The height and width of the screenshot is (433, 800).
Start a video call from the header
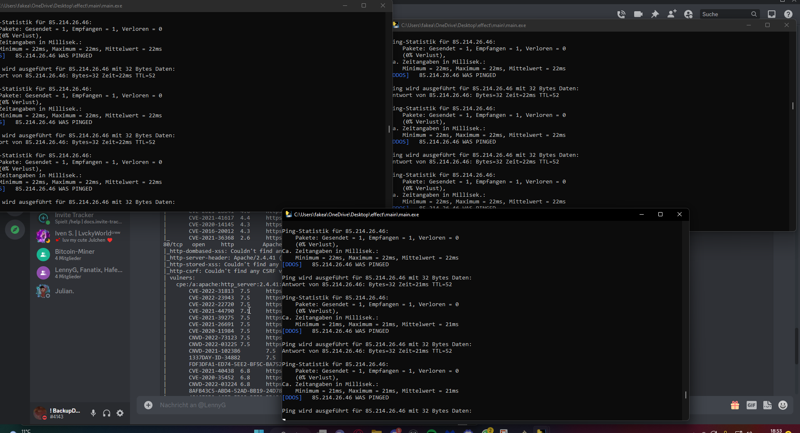coord(638,14)
